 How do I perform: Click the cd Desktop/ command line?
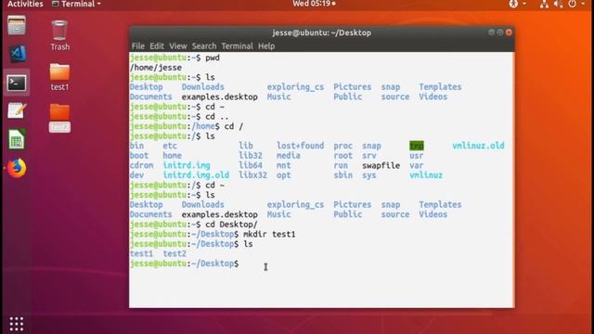194,225
